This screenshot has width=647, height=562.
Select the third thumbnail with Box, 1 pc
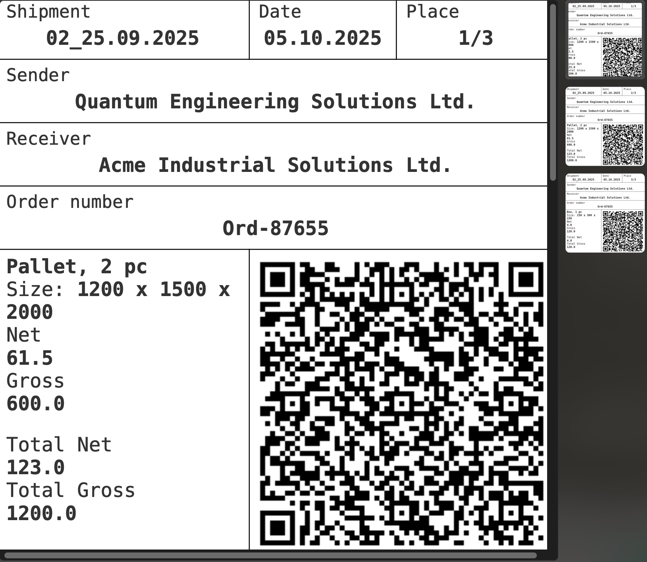605,213
